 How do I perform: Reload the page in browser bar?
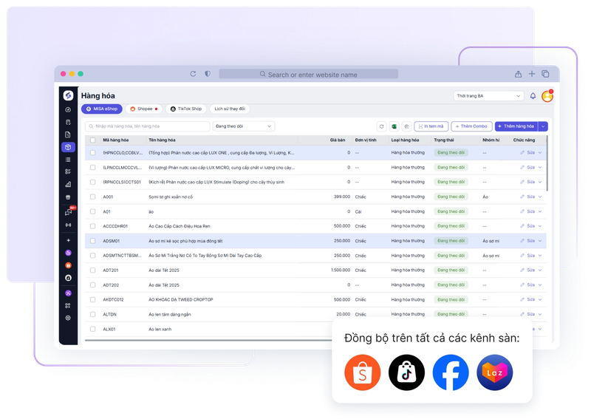193,74
